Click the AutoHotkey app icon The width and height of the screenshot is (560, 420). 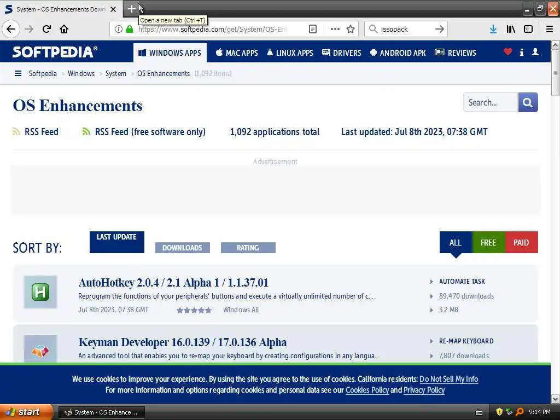coord(40,292)
